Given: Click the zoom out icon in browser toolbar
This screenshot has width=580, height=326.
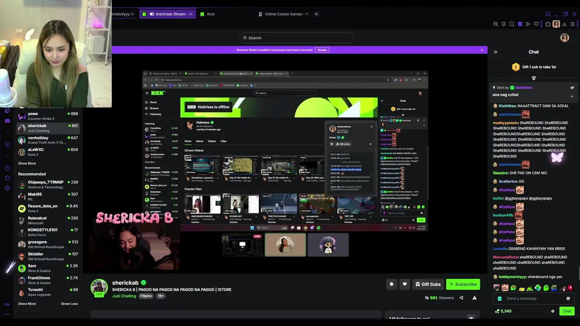Looking at the screenshot, I should click(x=495, y=24).
